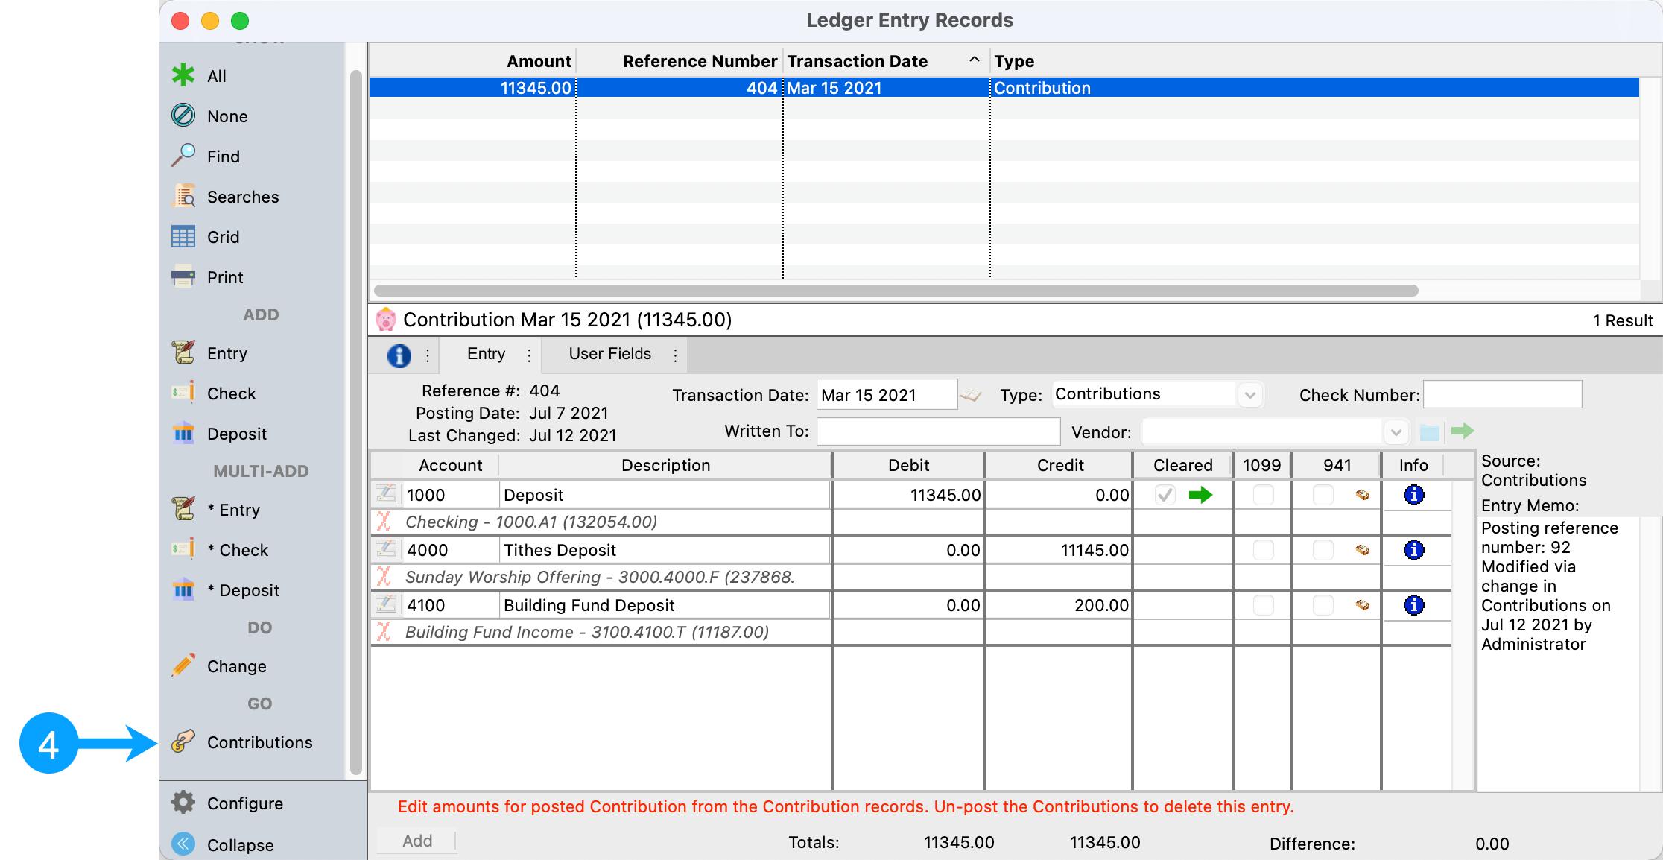Toggle 1099 checkbox on Tithes Deposit row

click(x=1263, y=550)
